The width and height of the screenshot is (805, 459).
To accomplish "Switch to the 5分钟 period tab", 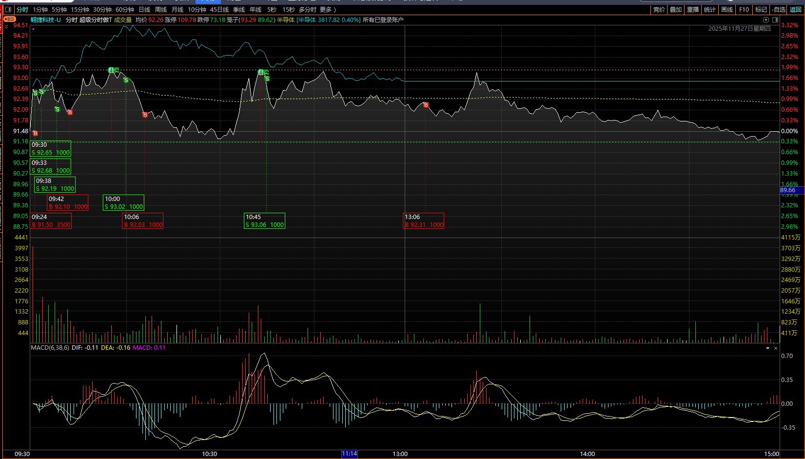I will click(x=59, y=10).
